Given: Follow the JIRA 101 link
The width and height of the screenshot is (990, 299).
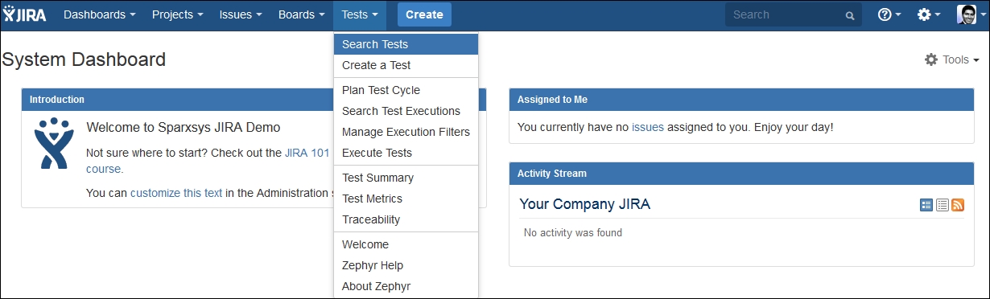Looking at the screenshot, I should pyautogui.click(x=307, y=152).
